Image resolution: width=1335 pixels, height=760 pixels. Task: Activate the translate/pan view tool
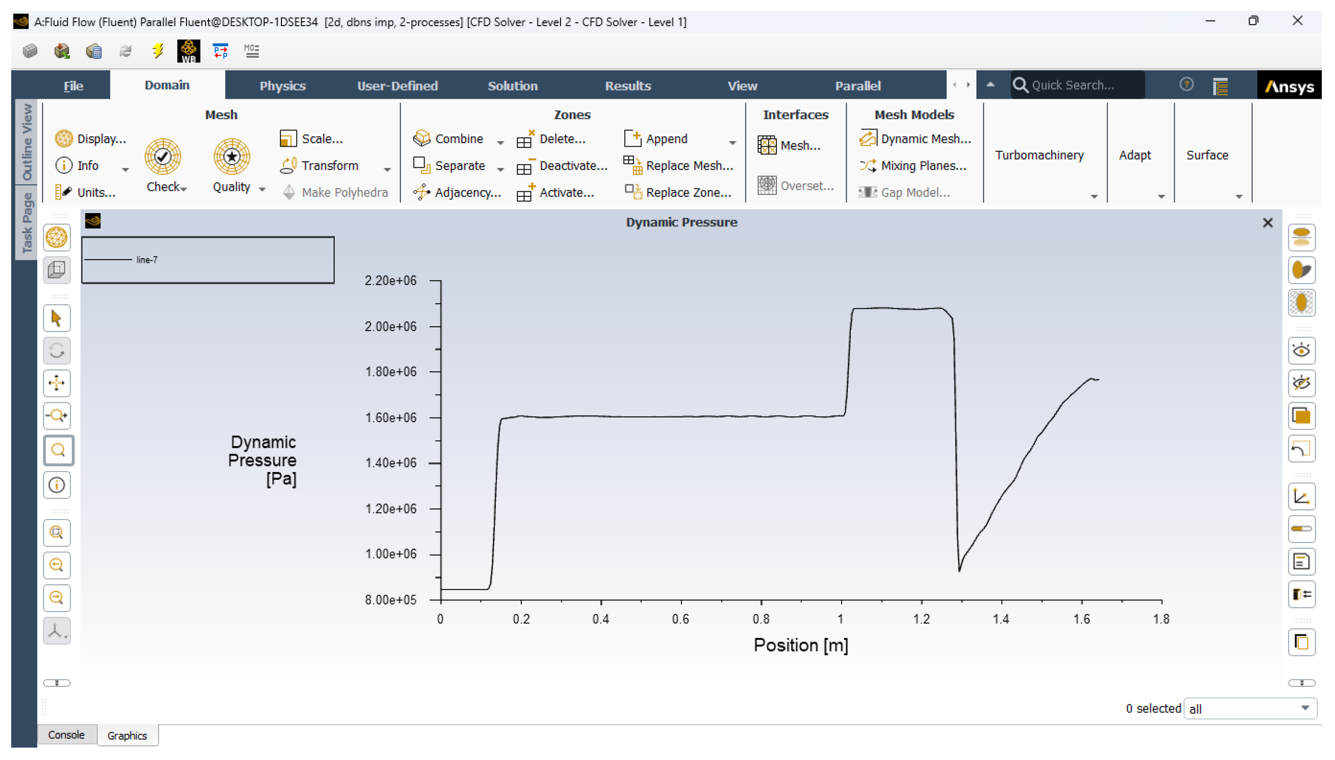tap(56, 384)
